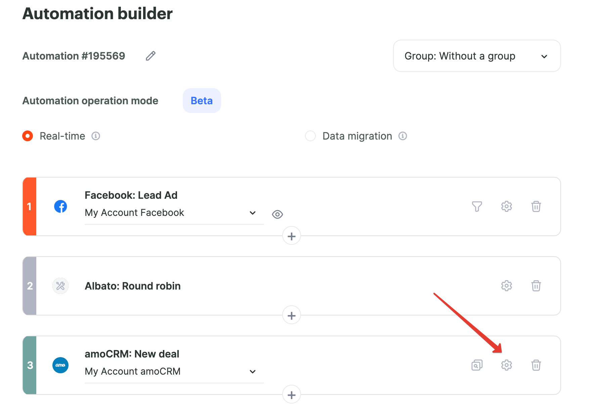Open the Group: Without a group dropdown
The height and width of the screenshot is (417, 600).
click(x=477, y=56)
